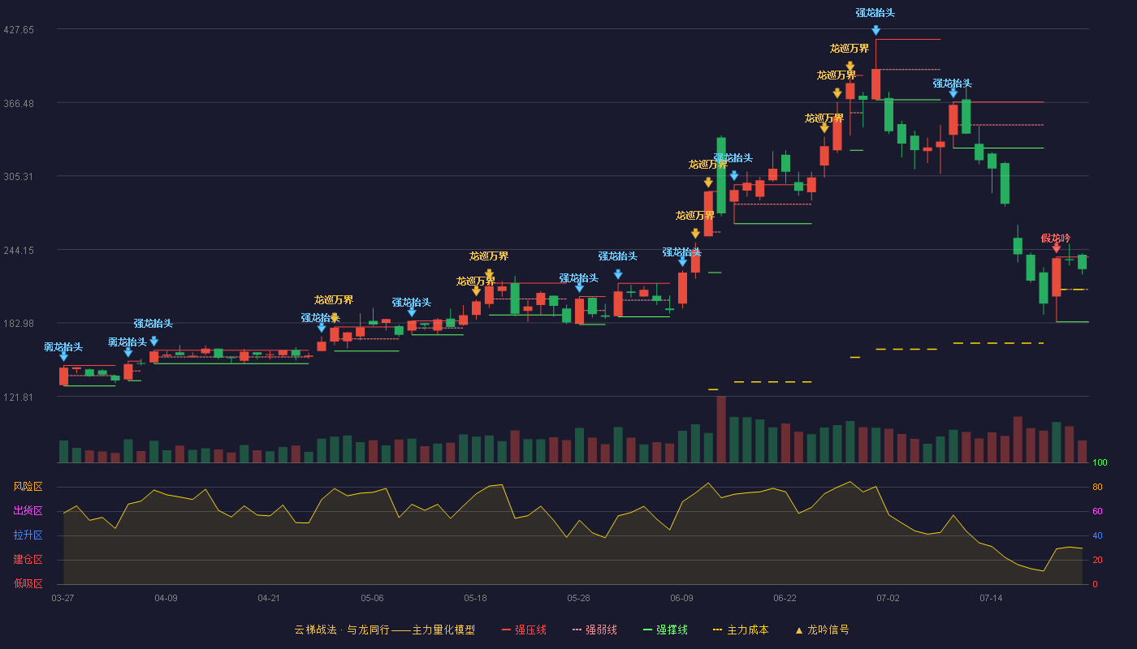Viewport: 1137px width, 649px height.
Task: Click the 05-06 date label
Action: (x=372, y=598)
